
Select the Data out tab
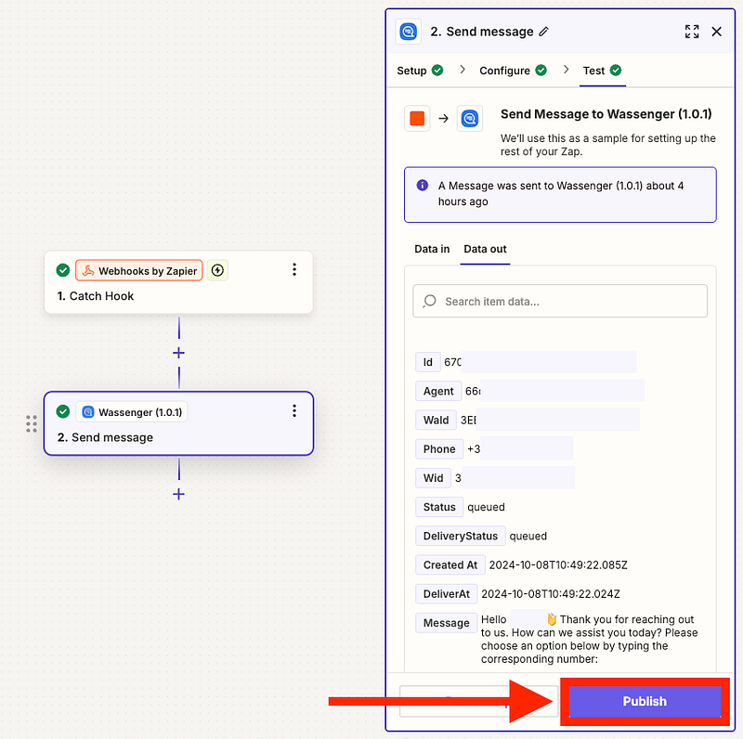(x=485, y=249)
